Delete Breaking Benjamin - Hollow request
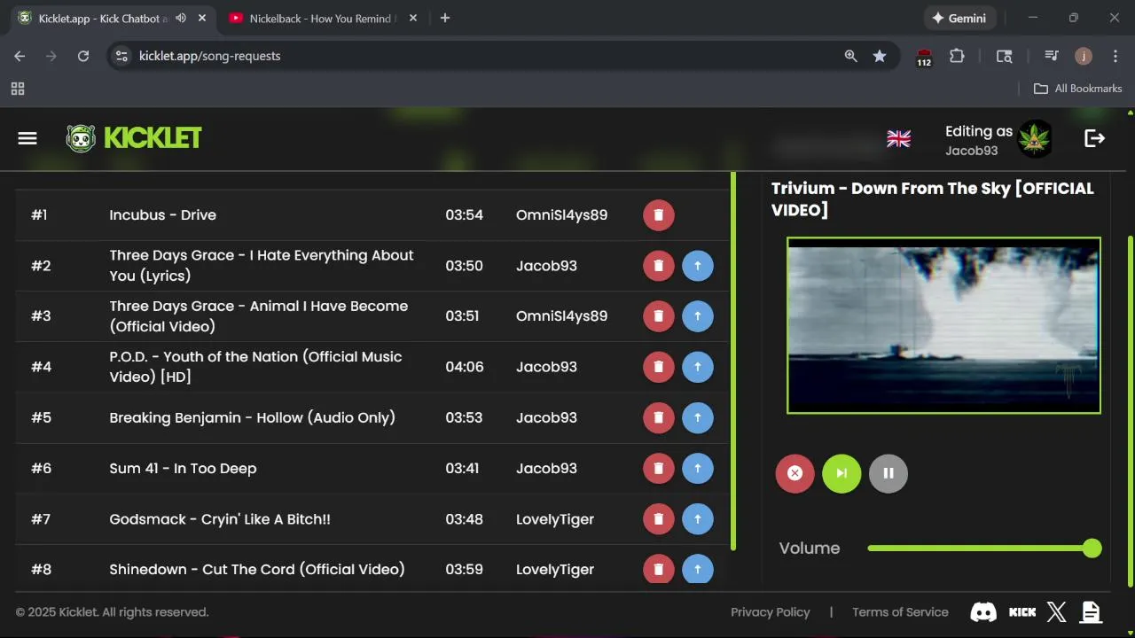The height and width of the screenshot is (638, 1135). point(659,417)
